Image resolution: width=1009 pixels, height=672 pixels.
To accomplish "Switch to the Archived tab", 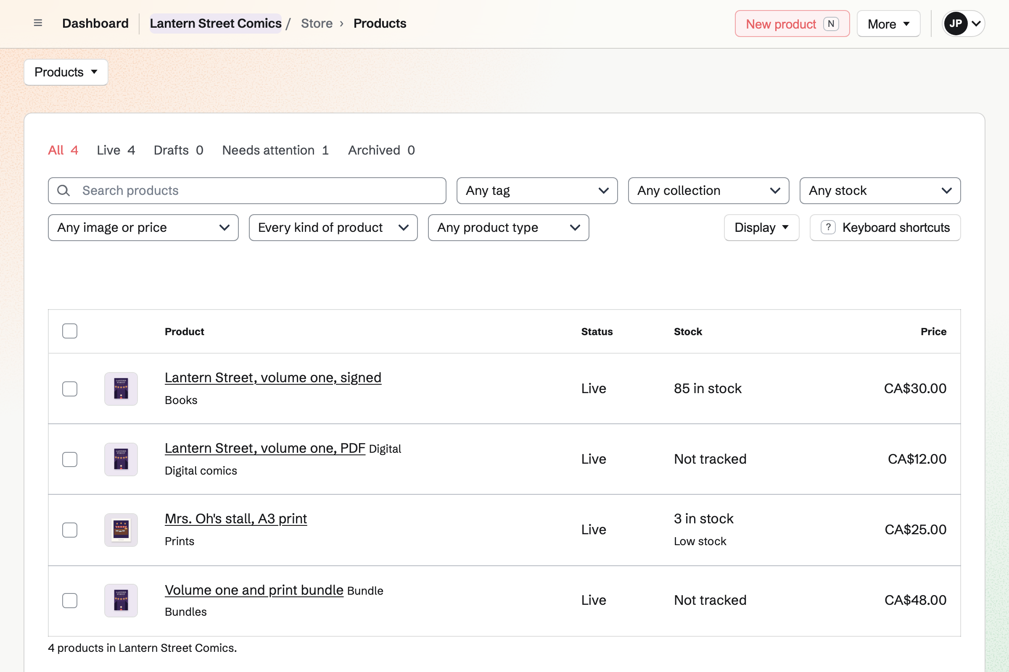I will pos(381,150).
